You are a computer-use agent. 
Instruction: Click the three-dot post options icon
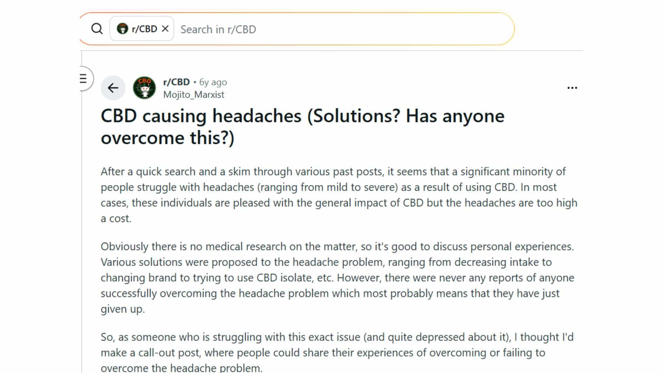click(572, 88)
